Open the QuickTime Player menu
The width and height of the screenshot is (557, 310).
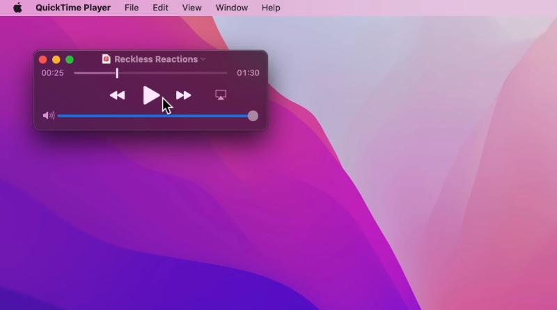pyautogui.click(x=73, y=8)
